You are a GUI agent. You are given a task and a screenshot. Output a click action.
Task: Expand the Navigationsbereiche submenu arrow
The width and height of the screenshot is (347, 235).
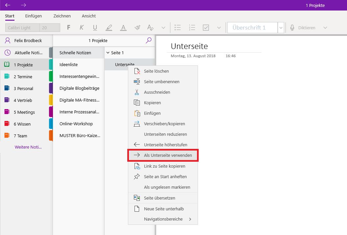tap(190, 219)
